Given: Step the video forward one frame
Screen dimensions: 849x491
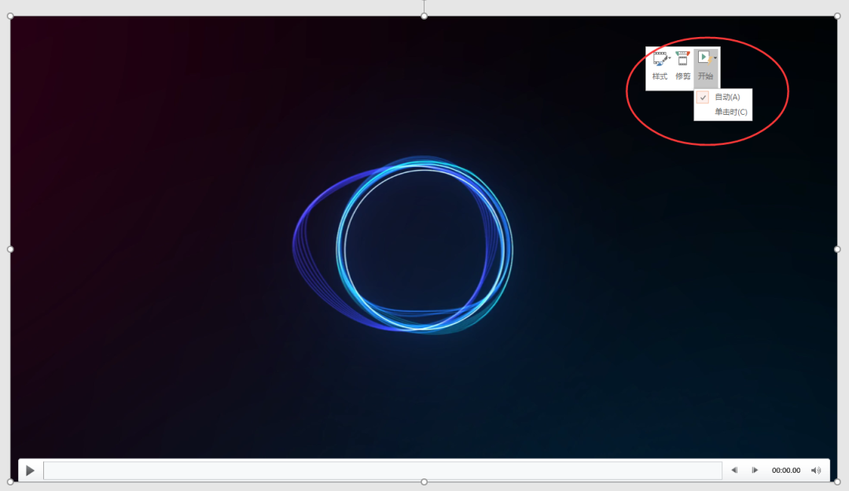Looking at the screenshot, I should (755, 471).
